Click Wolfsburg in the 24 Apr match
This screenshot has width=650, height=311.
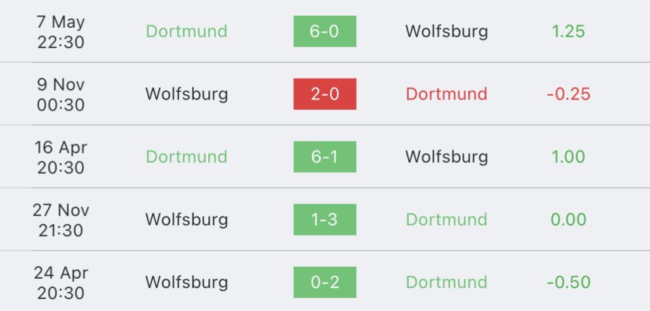(x=187, y=282)
